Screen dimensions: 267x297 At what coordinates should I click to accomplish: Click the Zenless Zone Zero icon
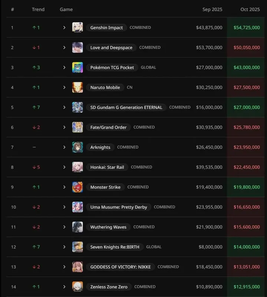pos(78,287)
